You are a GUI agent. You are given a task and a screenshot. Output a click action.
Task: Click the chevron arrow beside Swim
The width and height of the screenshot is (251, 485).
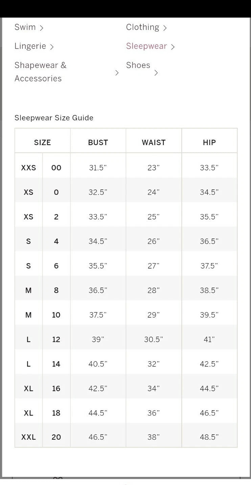(42, 28)
